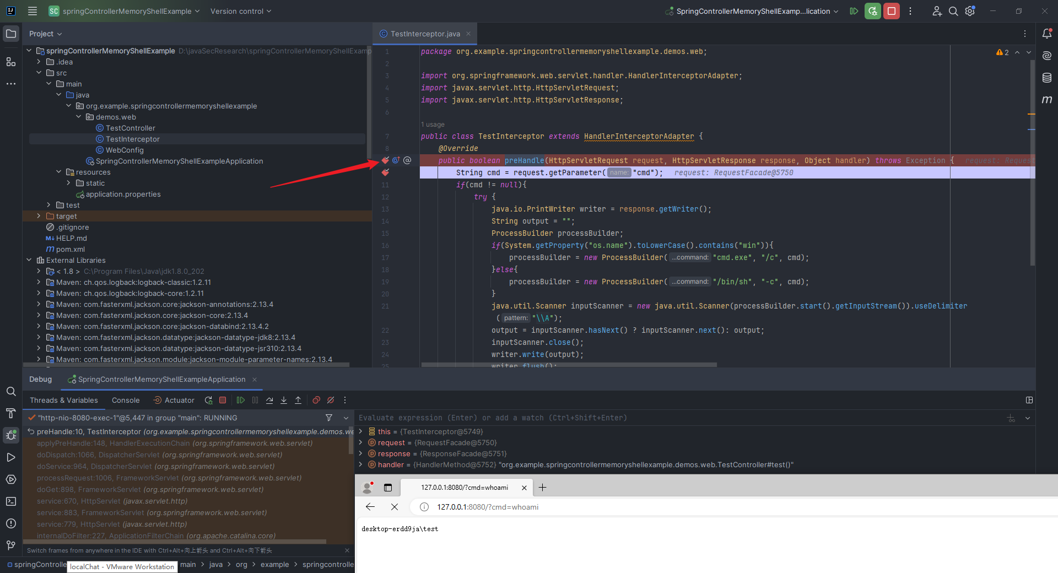Expand the static folder
Image resolution: width=1058 pixels, height=573 pixels.
[x=68, y=183]
